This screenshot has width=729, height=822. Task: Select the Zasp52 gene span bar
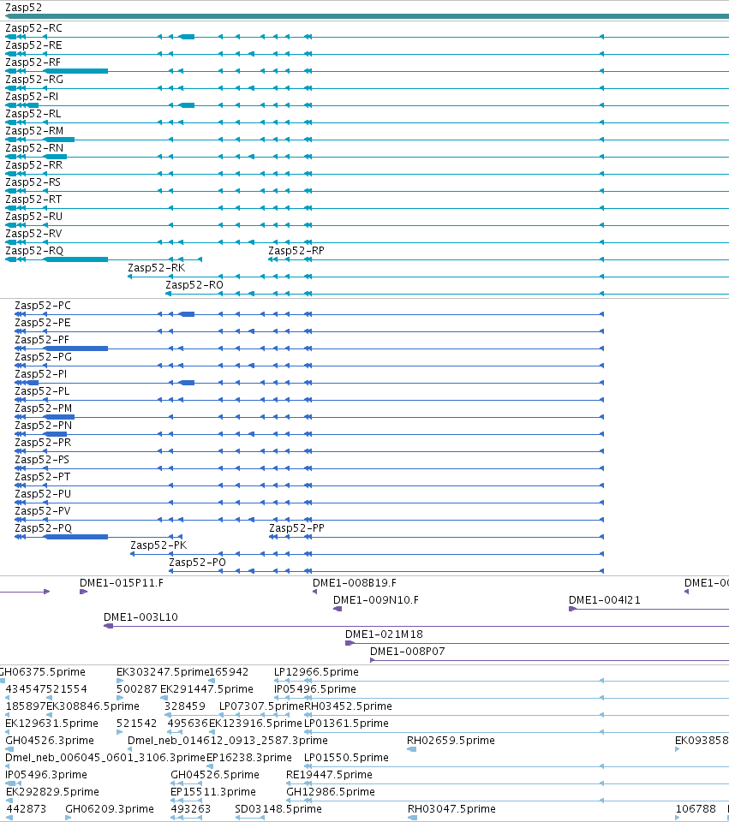pyautogui.click(x=367, y=16)
